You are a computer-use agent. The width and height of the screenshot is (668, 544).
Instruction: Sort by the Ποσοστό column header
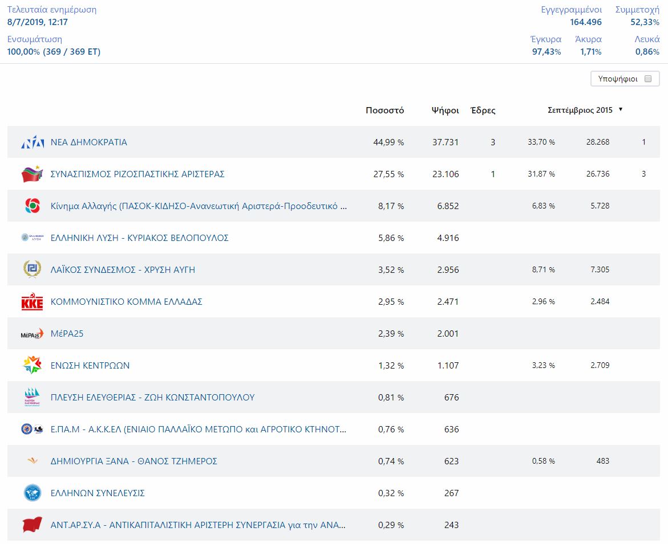384,111
